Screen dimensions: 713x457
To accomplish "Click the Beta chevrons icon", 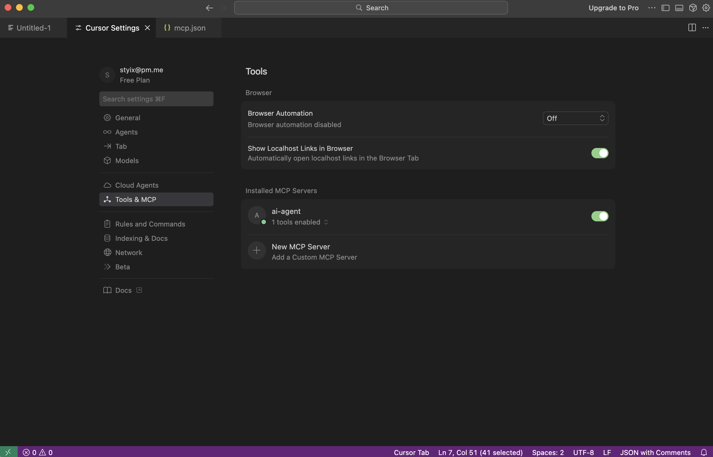I will (107, 267).
